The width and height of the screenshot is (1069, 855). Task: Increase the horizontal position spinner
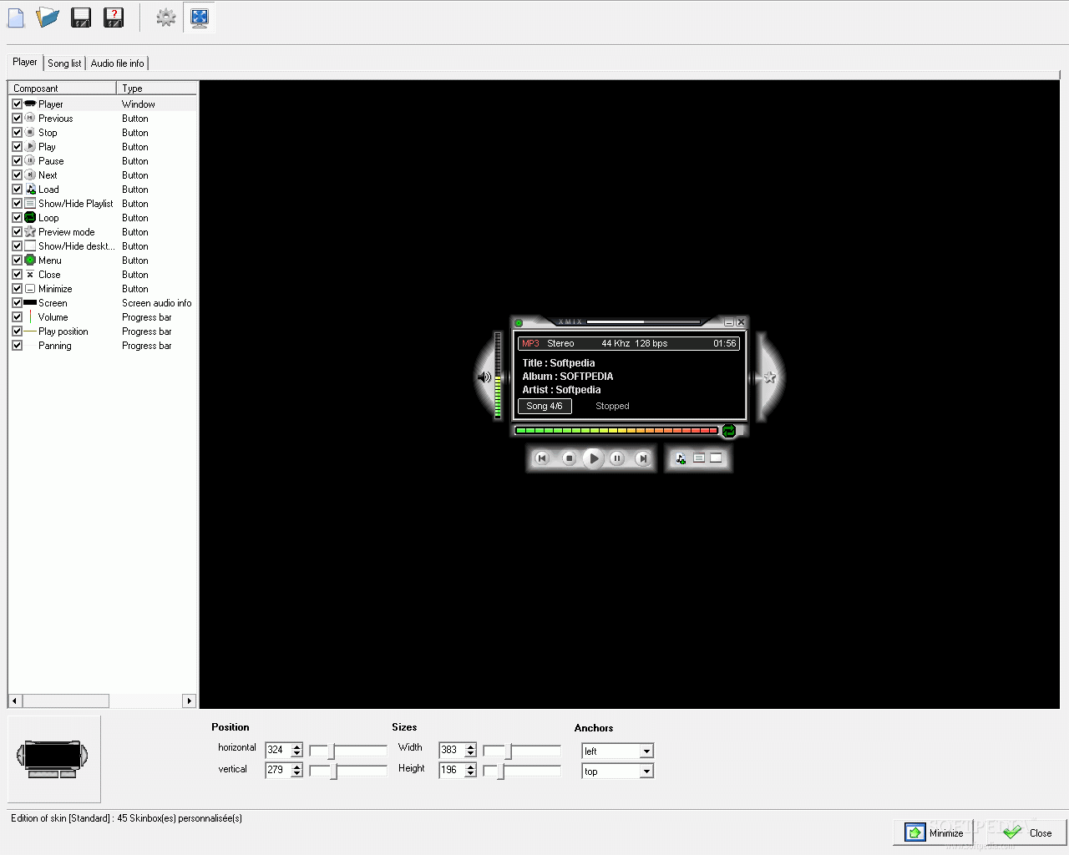pos(297,746)
